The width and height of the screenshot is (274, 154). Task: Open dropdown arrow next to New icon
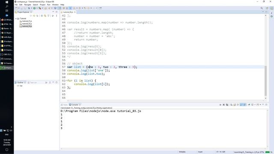coord(19,8)
